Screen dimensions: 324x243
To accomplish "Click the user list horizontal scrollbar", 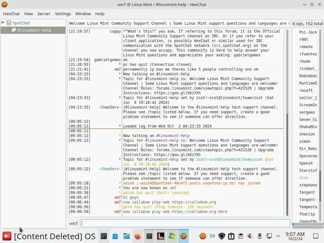I will click(308, 224).
